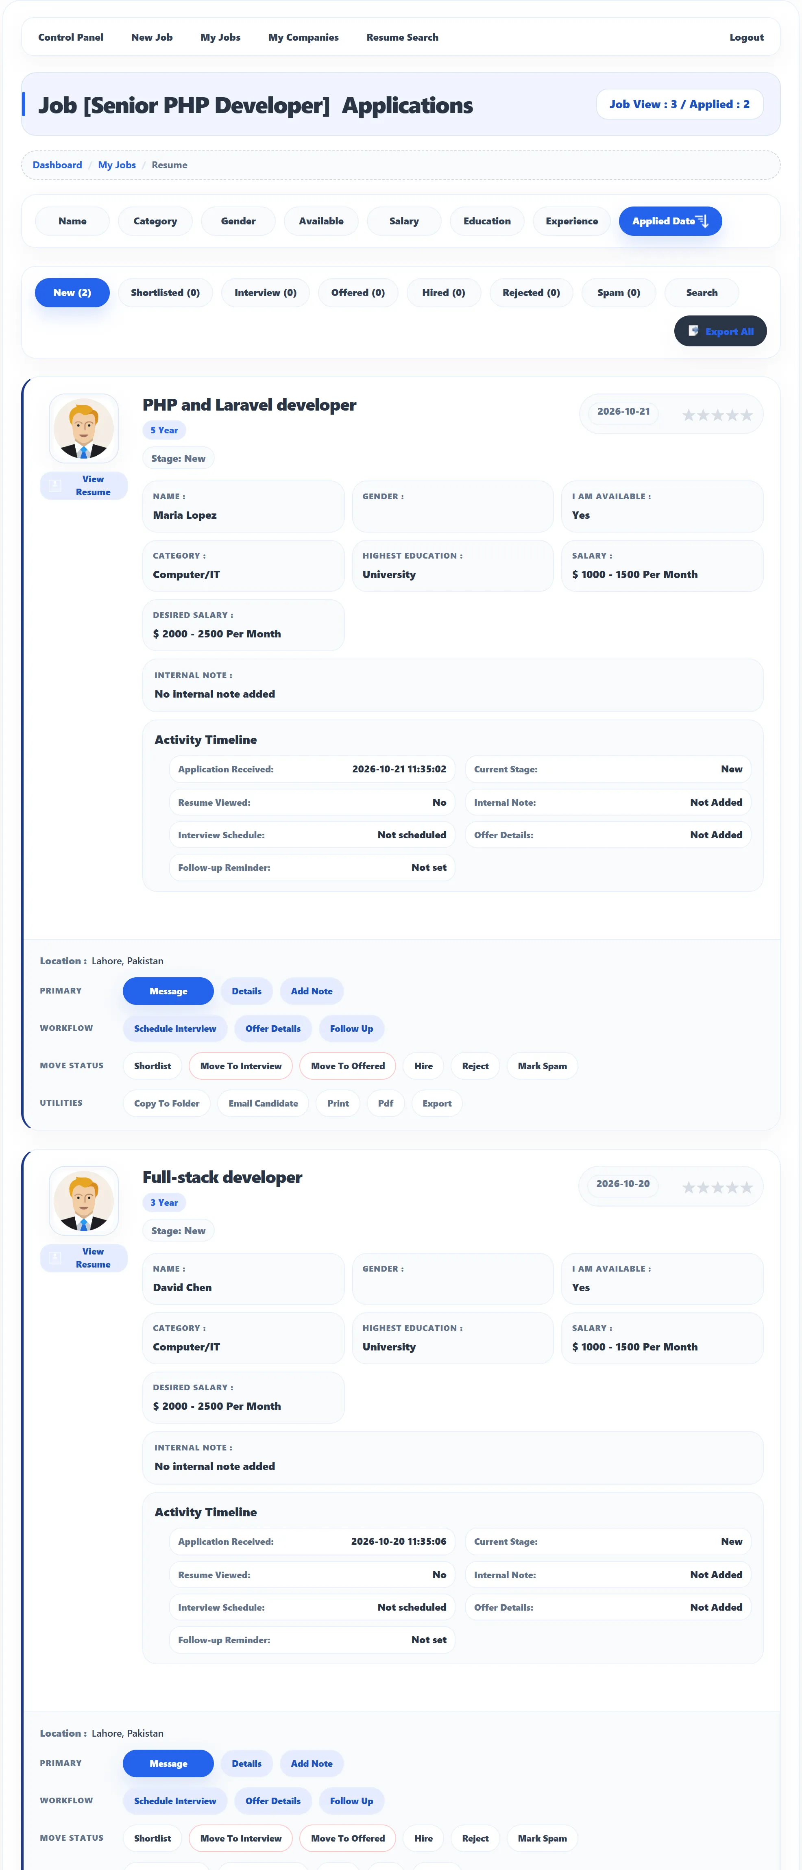Click Pdf utility for Maria Lopez
This screenshot has height=1870, width=802.
(x=386, y=1102)
